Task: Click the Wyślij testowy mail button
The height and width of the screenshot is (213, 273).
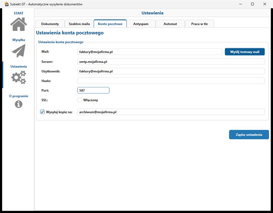Action: (x=245, y=52)
